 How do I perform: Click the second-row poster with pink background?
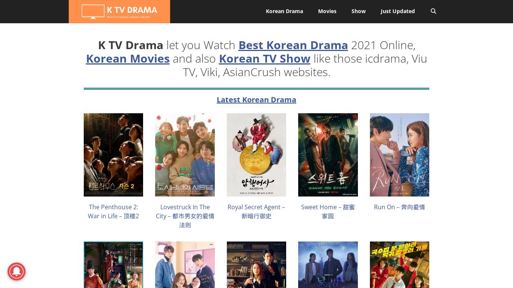coord(185,265)
